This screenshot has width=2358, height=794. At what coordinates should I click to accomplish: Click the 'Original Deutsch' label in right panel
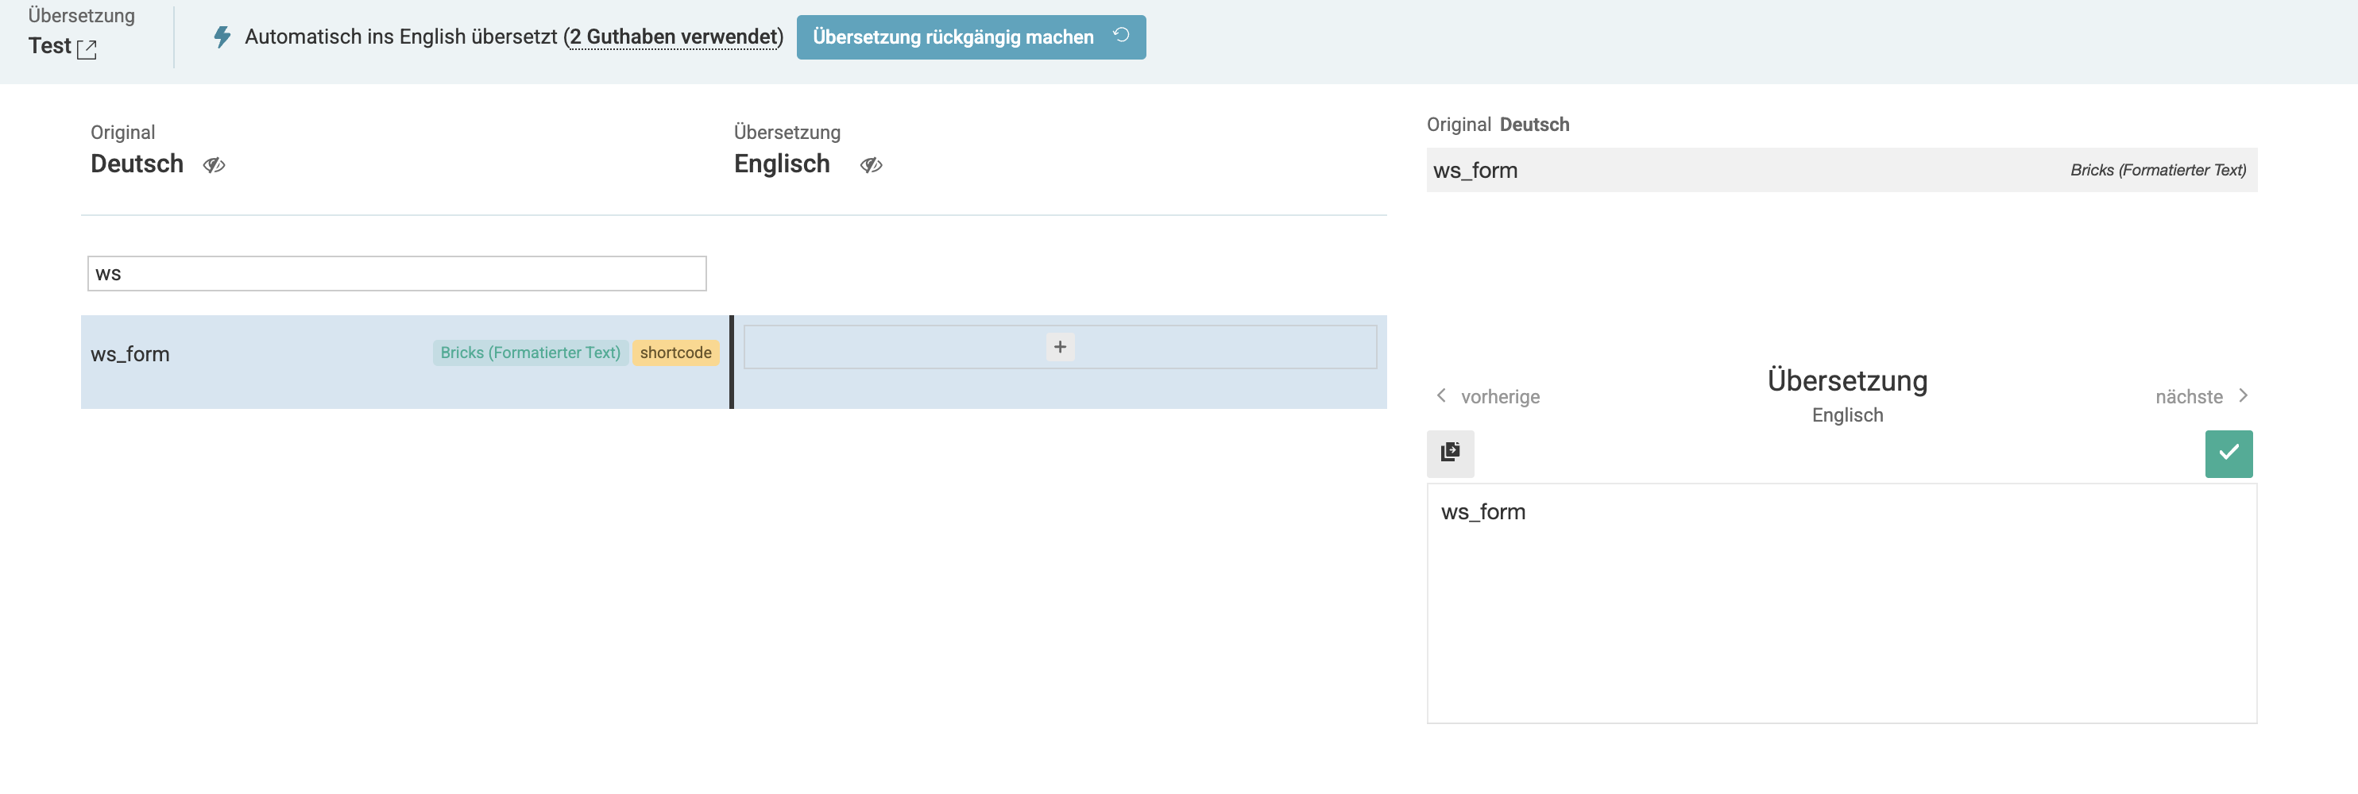(1498, 125)
